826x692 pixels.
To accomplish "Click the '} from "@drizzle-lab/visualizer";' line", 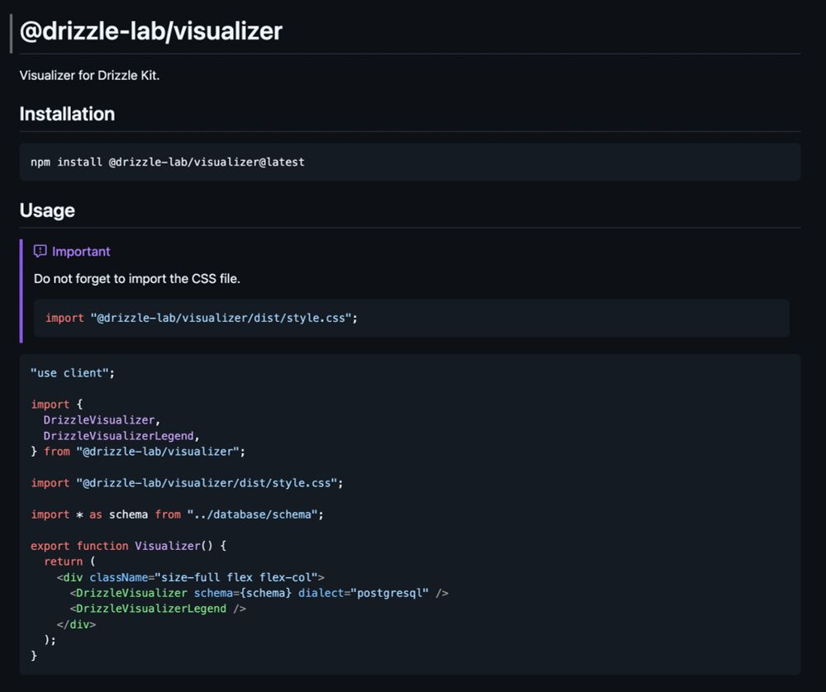I will click(x=138, y=452).
